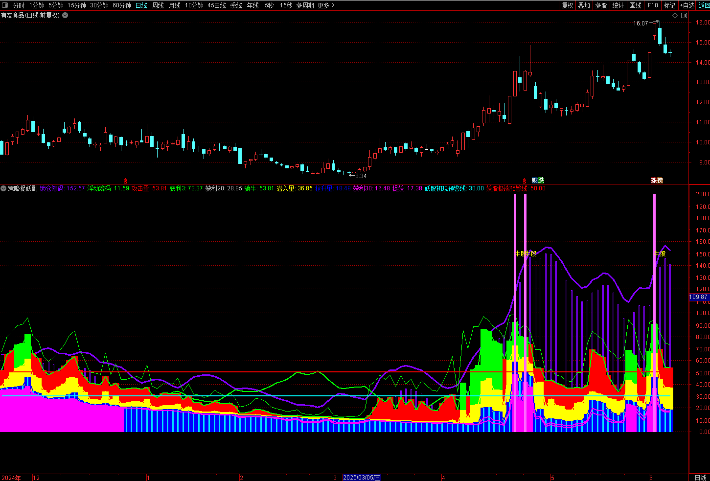Click the 捉妖 17.38 value
The height and width of the screenshot is (481, 710).
(x=407, y=188)
